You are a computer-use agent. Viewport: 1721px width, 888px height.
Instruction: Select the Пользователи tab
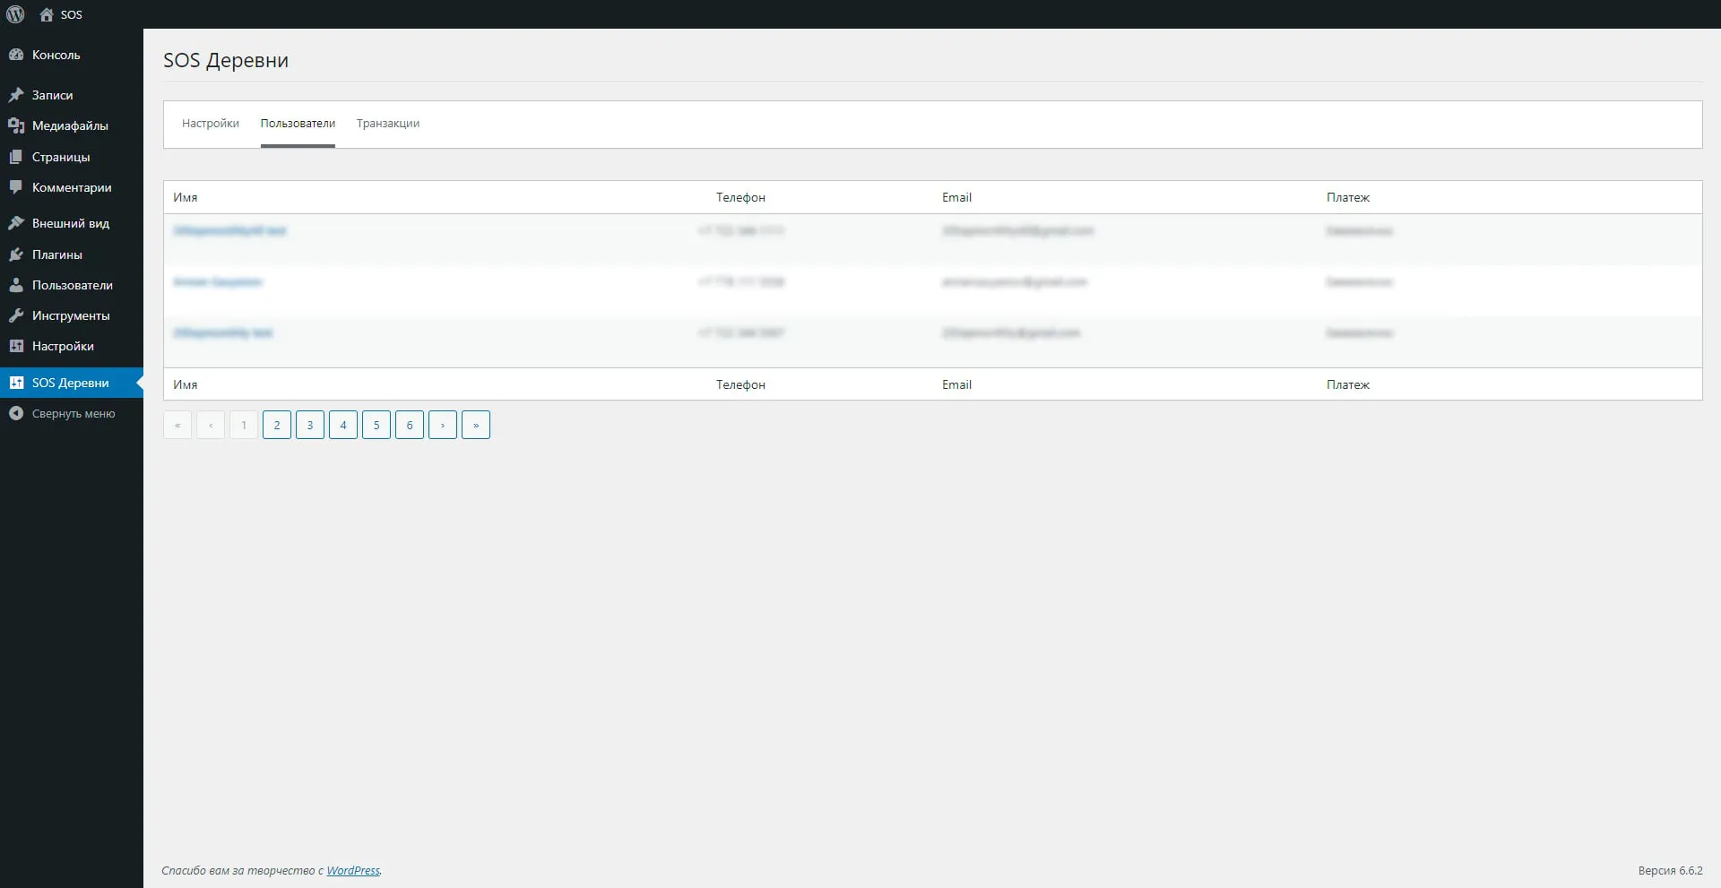[298, 124]
